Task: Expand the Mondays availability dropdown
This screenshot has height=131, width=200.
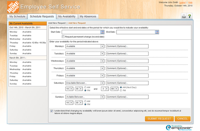Action: pyautogui.click(x=102, y=46)
